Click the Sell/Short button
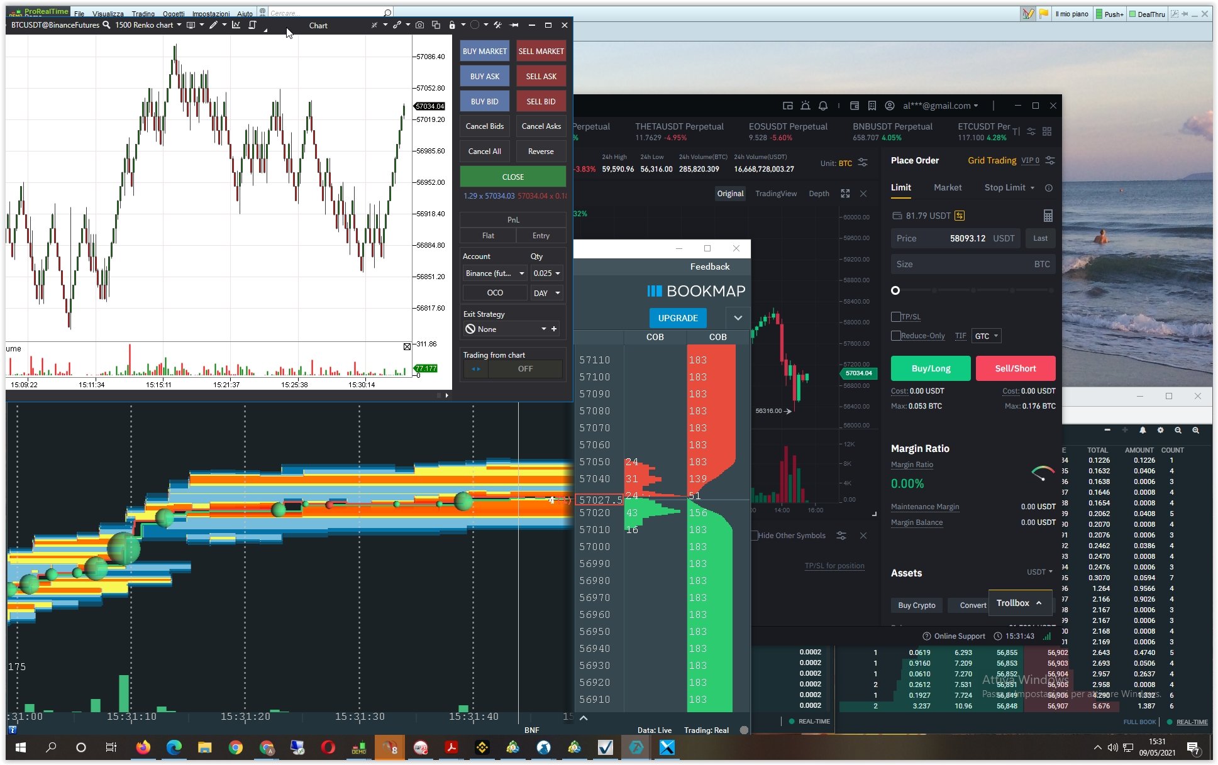1218x765 pixels. click(1015, 368)
